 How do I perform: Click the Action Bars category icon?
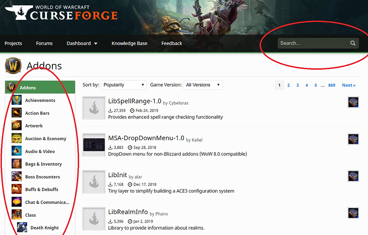click(17, 113)
